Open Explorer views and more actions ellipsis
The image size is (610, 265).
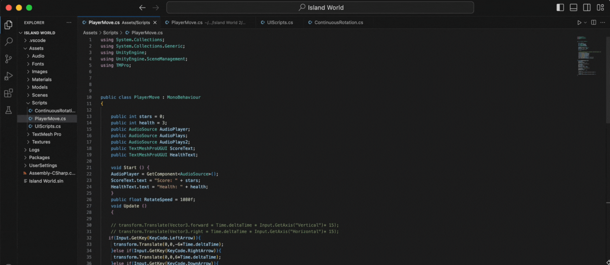pos(69,23)
